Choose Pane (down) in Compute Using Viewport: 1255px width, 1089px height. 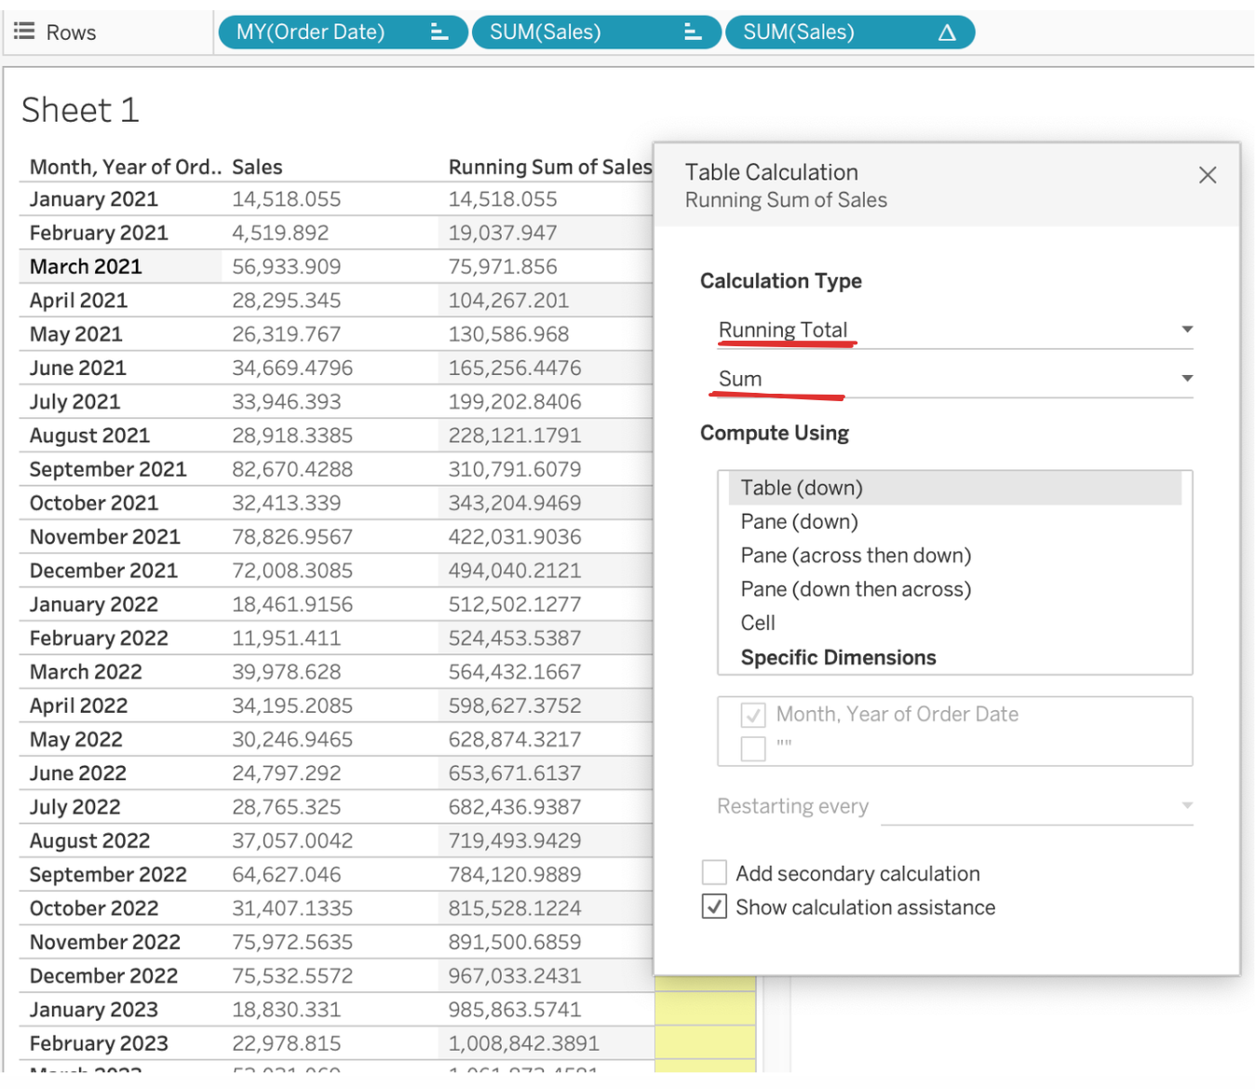coord(799,521)
